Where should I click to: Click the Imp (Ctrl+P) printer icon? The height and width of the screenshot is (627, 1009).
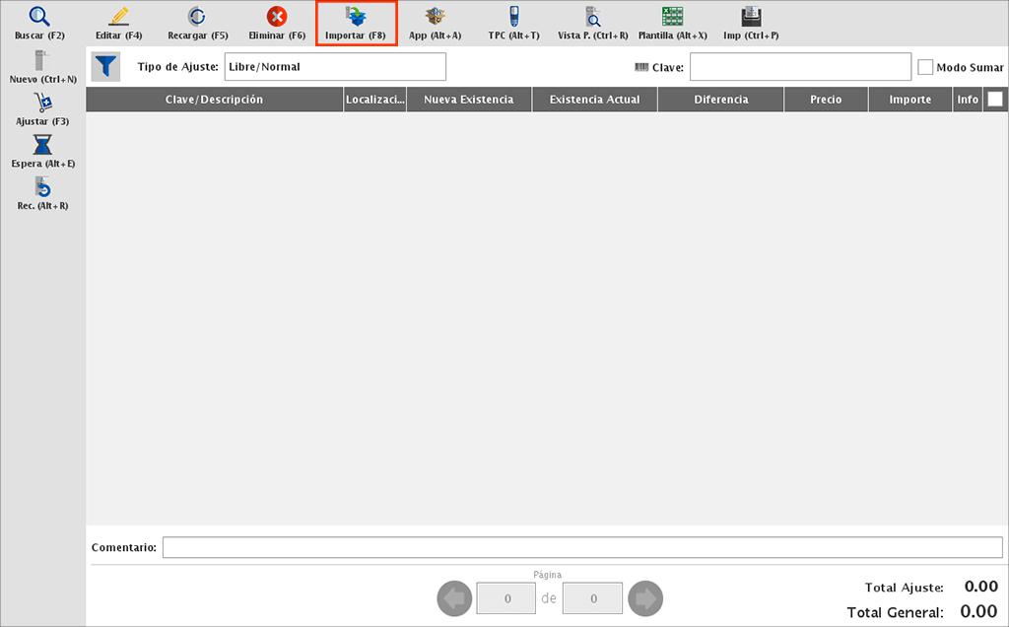(751, 17)
